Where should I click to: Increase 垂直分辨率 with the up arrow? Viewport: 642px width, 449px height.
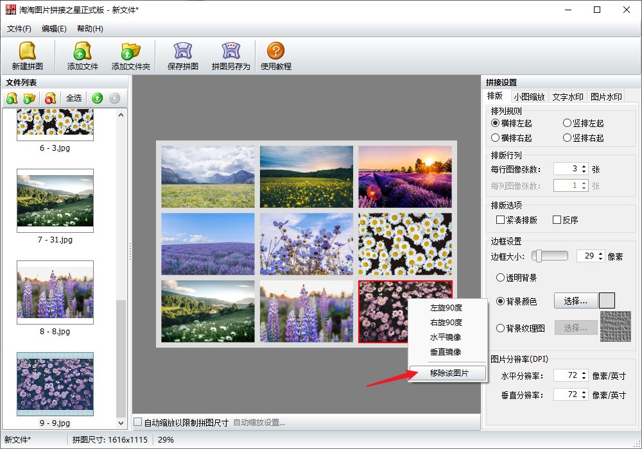[584, 391]
